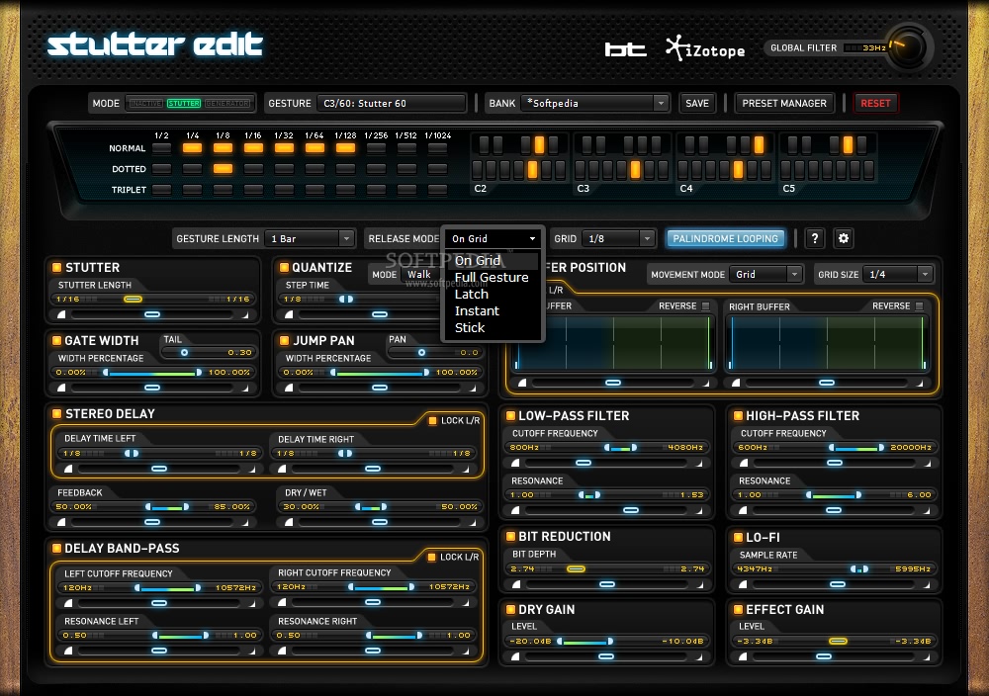Set mode to Generator
Screen dimensions: 989x696
click(x=227, y=103)
